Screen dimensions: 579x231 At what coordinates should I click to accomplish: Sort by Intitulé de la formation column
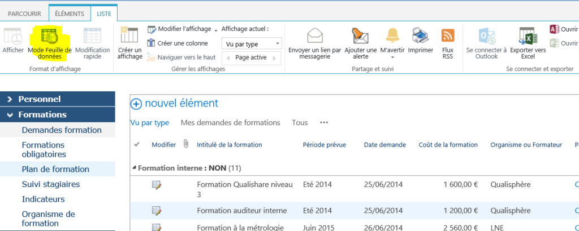tap(230, 145)
